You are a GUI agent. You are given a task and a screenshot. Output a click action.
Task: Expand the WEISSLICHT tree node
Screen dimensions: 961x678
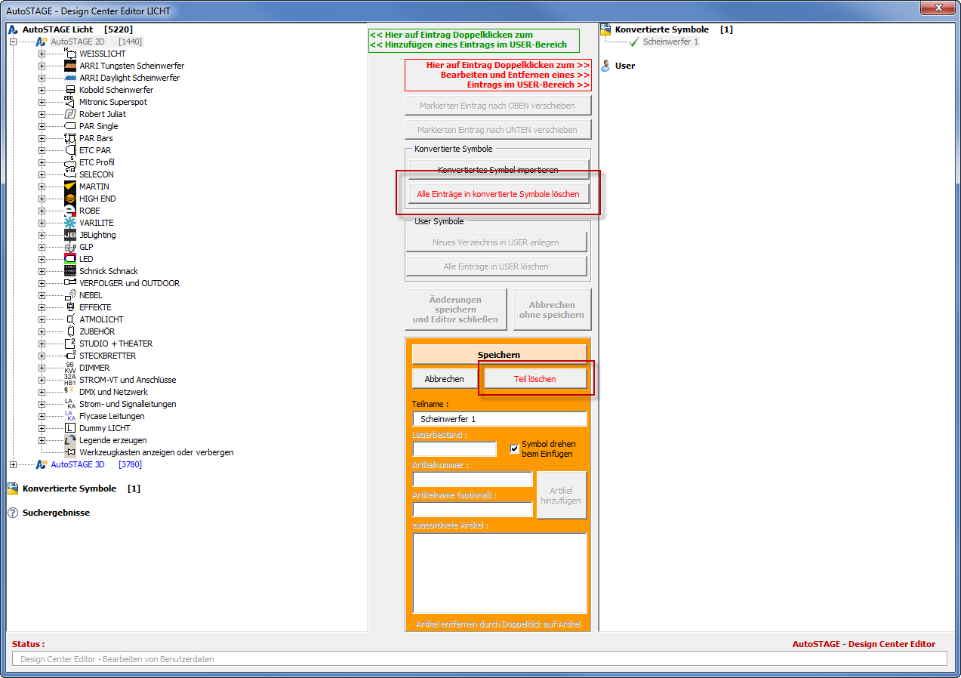(42, 54)
